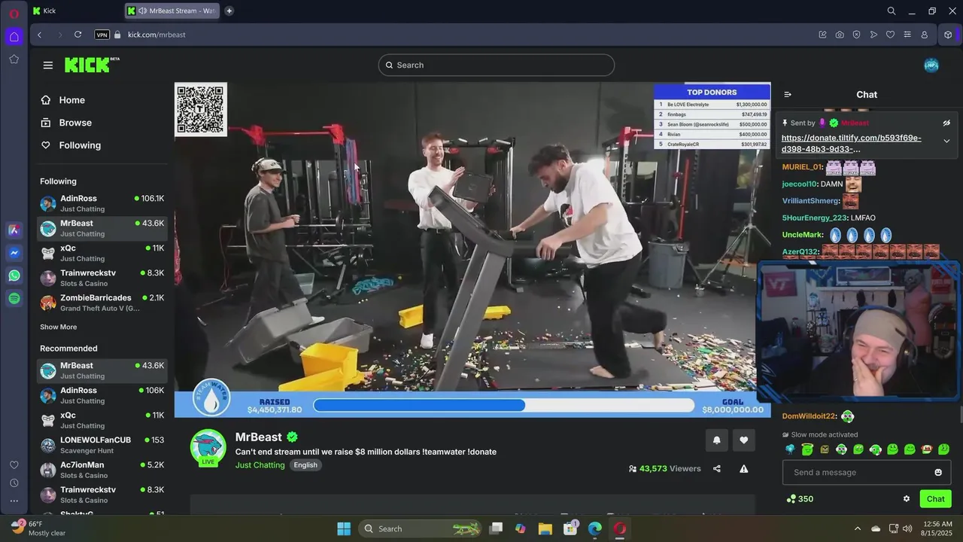
Task: Open chat settings gear icon
Action: (x=907, y=498)
